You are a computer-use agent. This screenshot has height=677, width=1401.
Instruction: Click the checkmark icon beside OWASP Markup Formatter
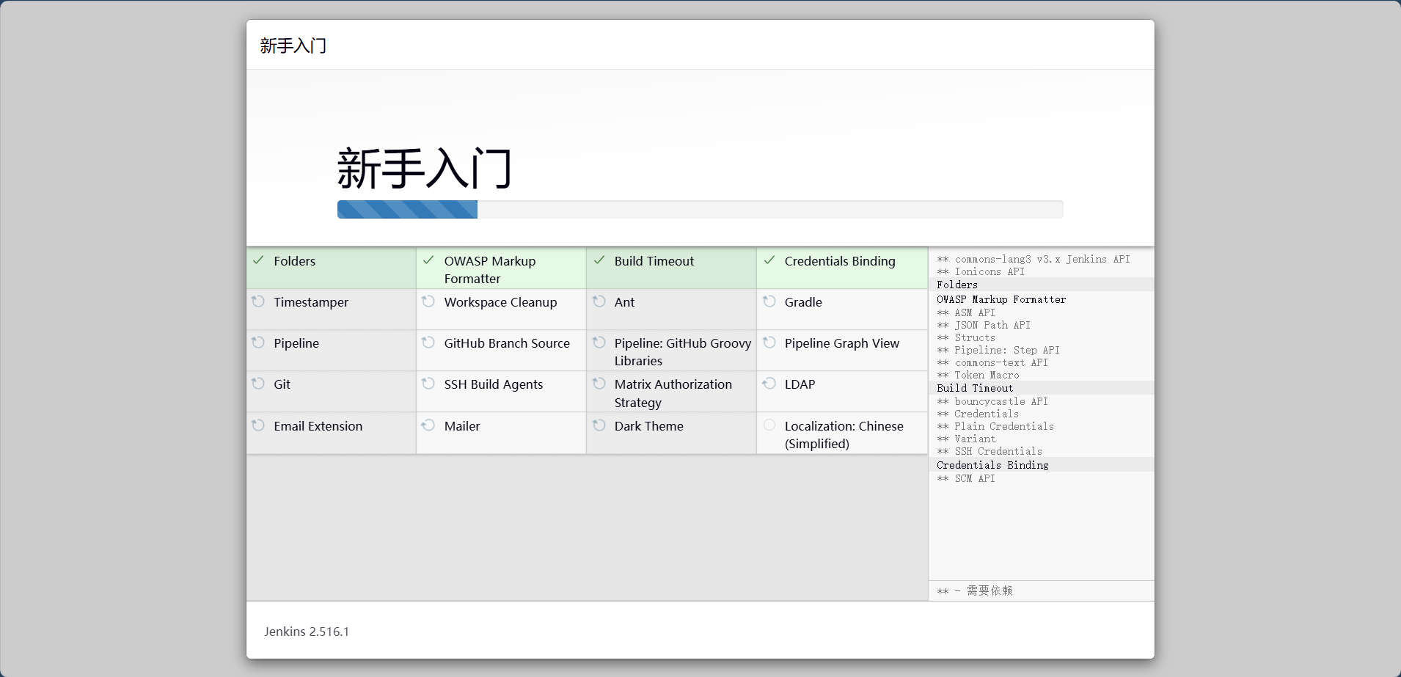click(428, 260)
